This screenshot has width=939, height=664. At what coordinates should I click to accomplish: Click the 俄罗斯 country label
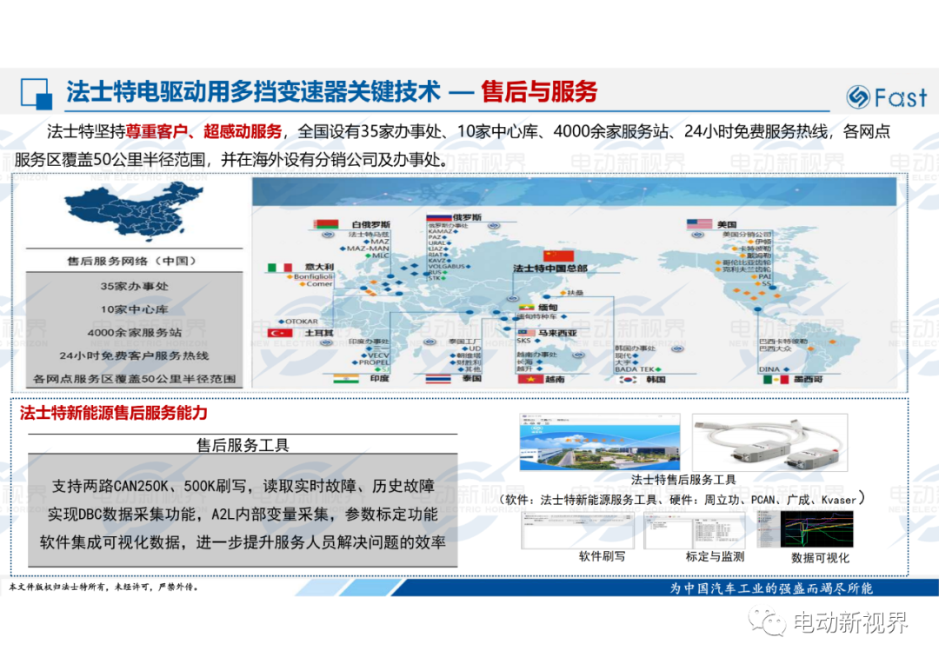point(467,217)
